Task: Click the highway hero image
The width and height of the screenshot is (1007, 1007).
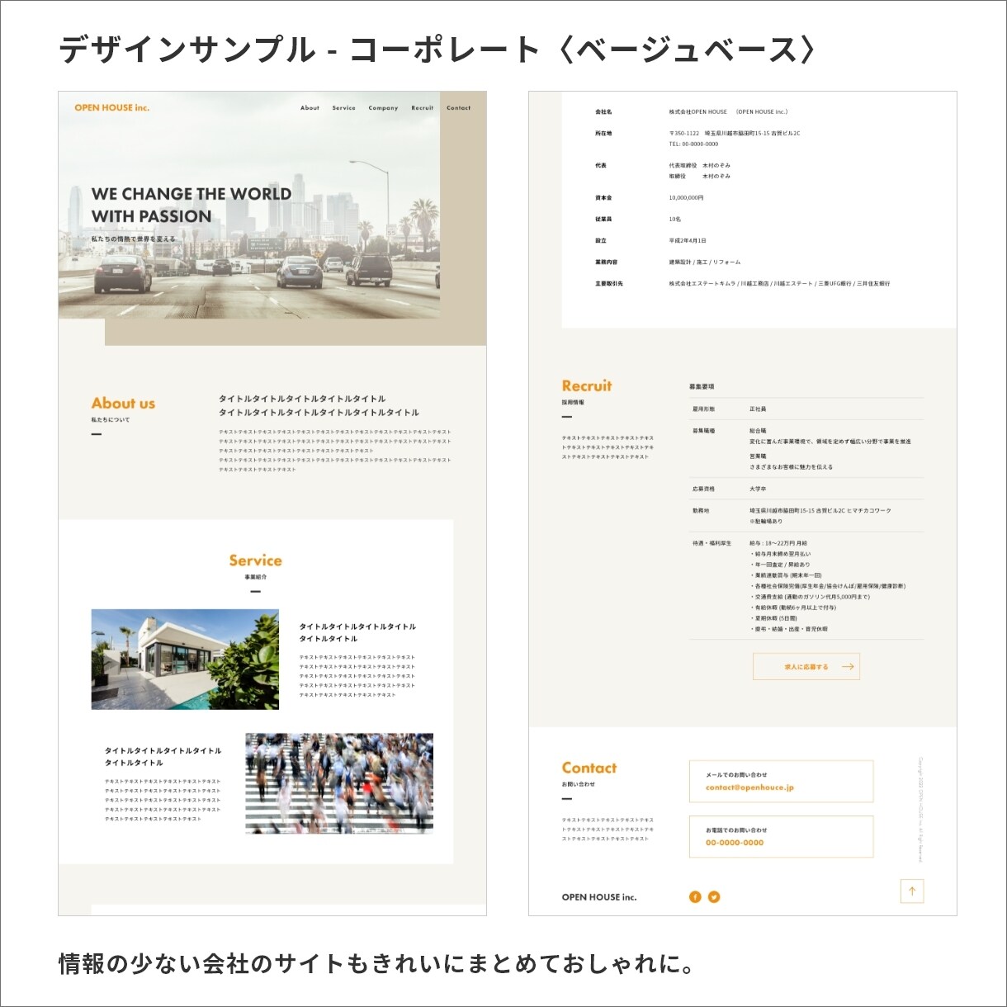Action: [248, 206]
